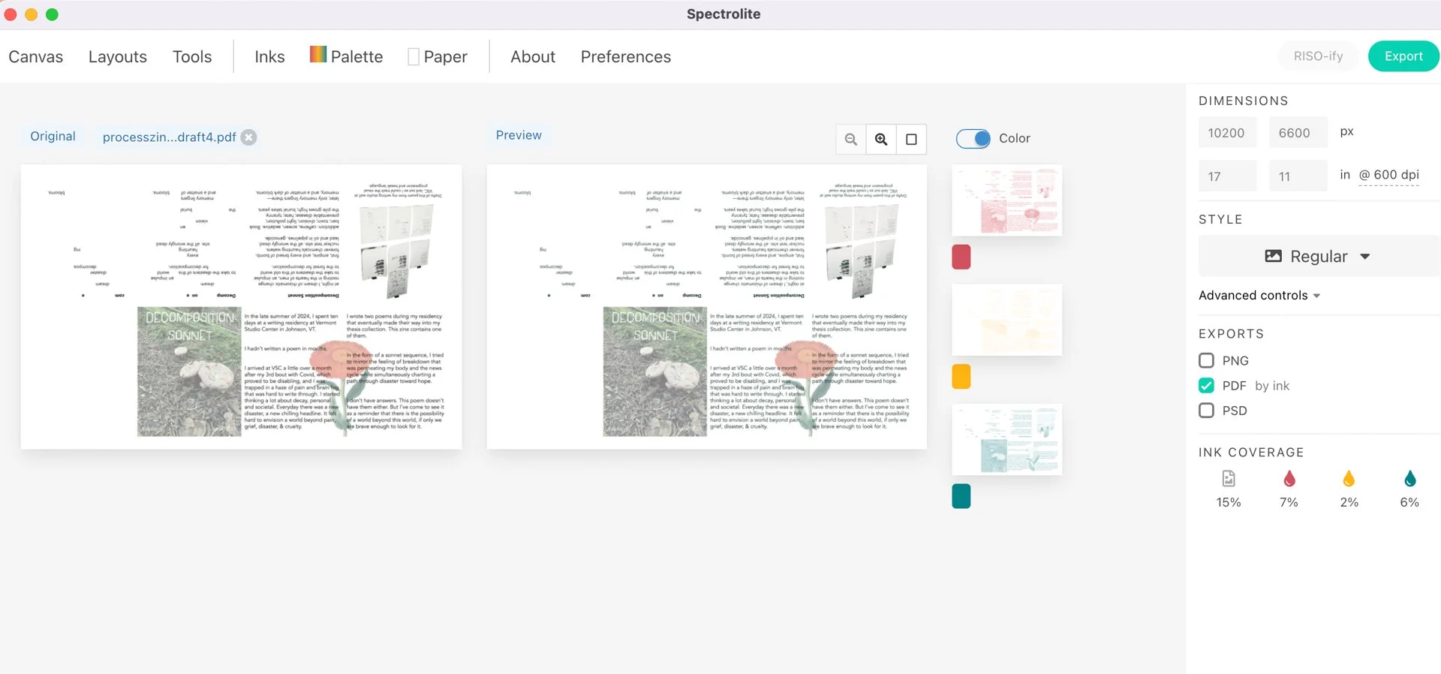The image size is (1441, 674).
Task: Click the width pixels field 10200
Action: [1227, 133]
